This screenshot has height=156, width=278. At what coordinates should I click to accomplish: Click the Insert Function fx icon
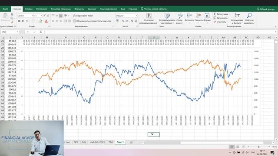(x=40, y=32)
